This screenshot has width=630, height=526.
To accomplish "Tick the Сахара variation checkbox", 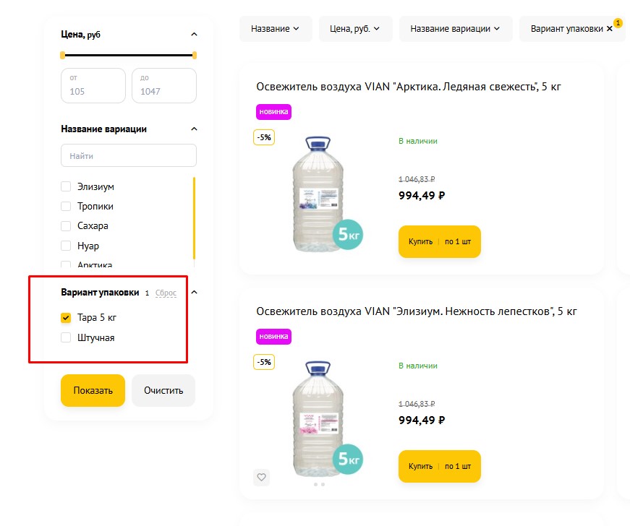I will tap(66, 226).
